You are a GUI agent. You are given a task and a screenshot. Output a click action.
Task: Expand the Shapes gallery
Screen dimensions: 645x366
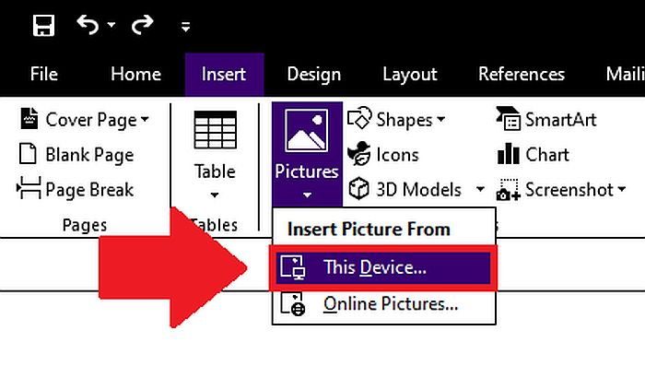pos(396,120)
